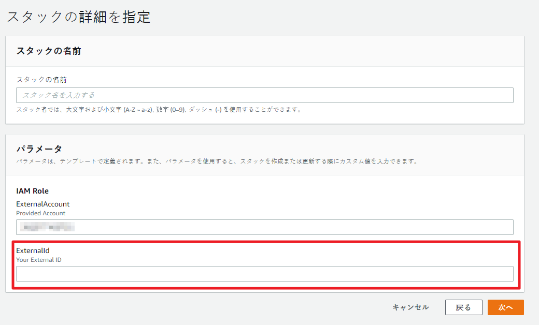Click the blurred account number value
539x325 pixels.
tap(48, 227)
